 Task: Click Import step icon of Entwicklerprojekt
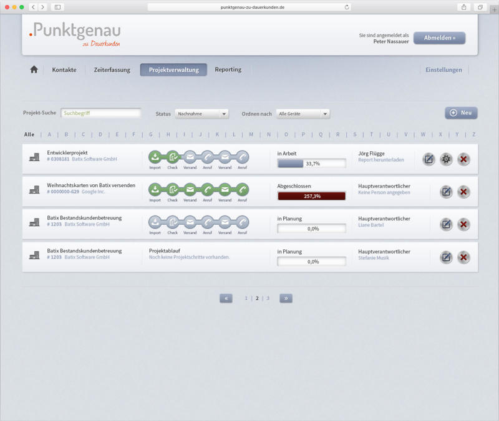[155, 157]
